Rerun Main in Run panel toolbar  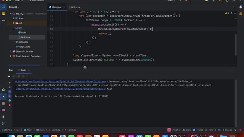click(x=9, y=76)
